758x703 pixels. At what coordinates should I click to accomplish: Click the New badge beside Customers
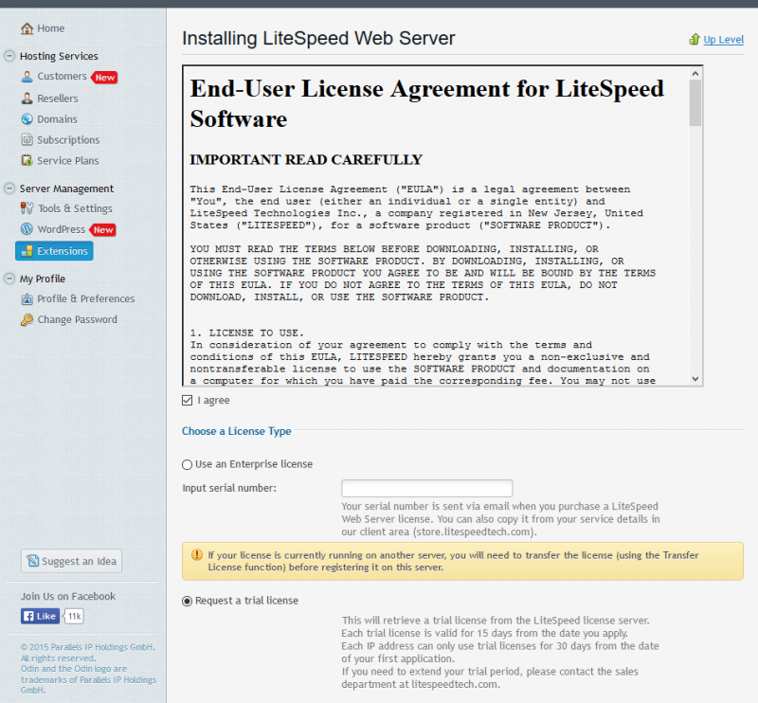click(104, 78)
